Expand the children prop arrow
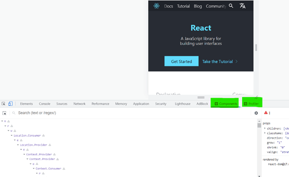This screenshot has width=289, height=177. point(265,128)
